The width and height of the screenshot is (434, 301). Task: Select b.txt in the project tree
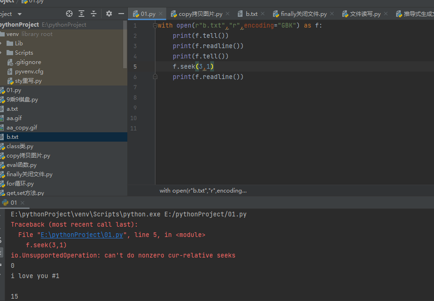[x=64, y=137]
